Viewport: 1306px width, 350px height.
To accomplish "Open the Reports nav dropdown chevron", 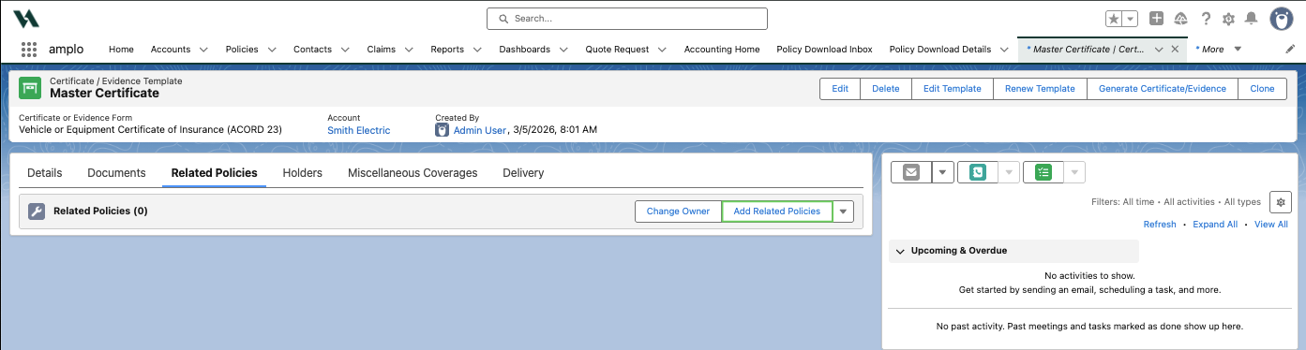I will [478, 49].
